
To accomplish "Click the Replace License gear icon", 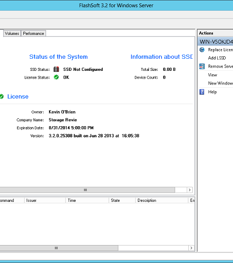I will 202,50.
